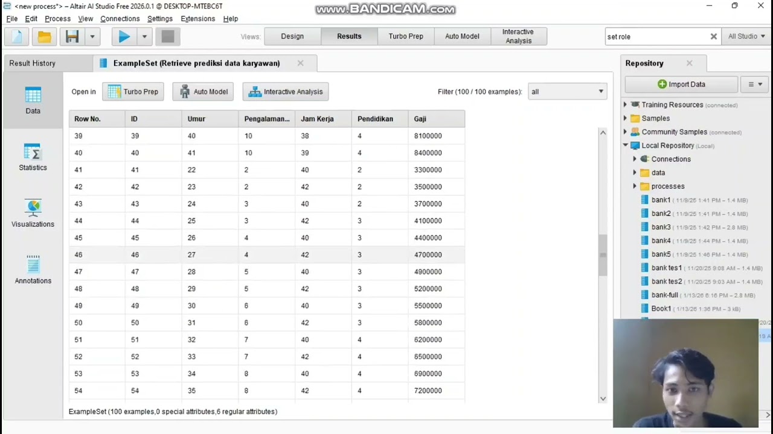
Task: Open the Annotations view
Action: click(33, 270)
